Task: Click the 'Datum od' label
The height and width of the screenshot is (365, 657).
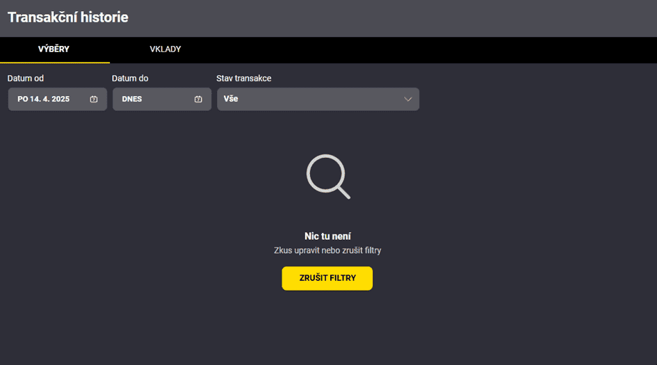Action: tap(26, 79)
